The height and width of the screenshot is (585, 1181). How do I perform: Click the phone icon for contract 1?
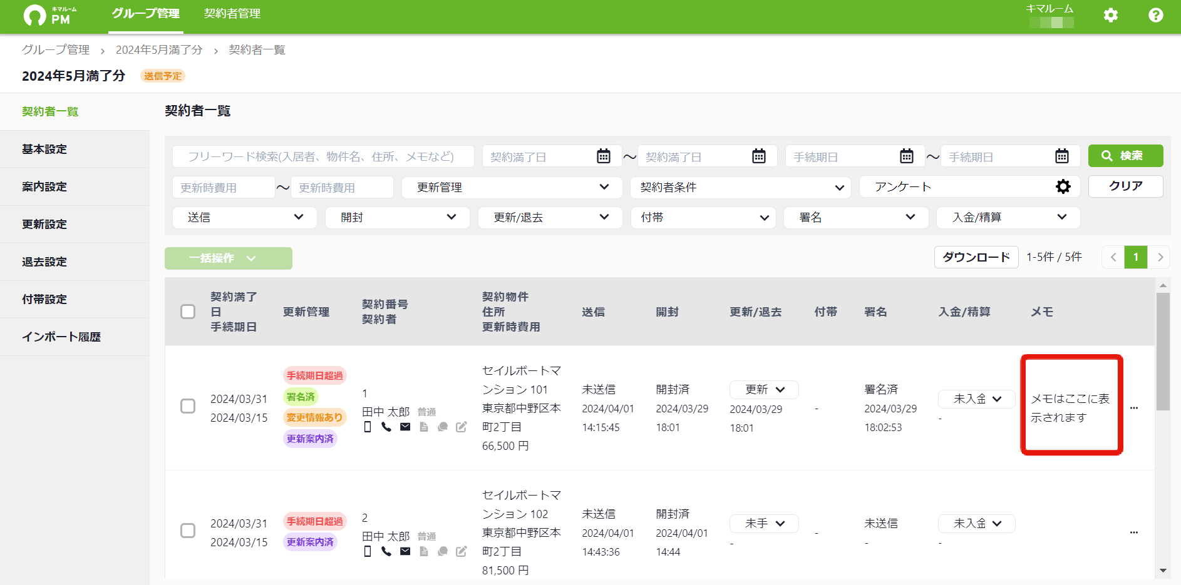pyautogui.click(x=386, y=427)
